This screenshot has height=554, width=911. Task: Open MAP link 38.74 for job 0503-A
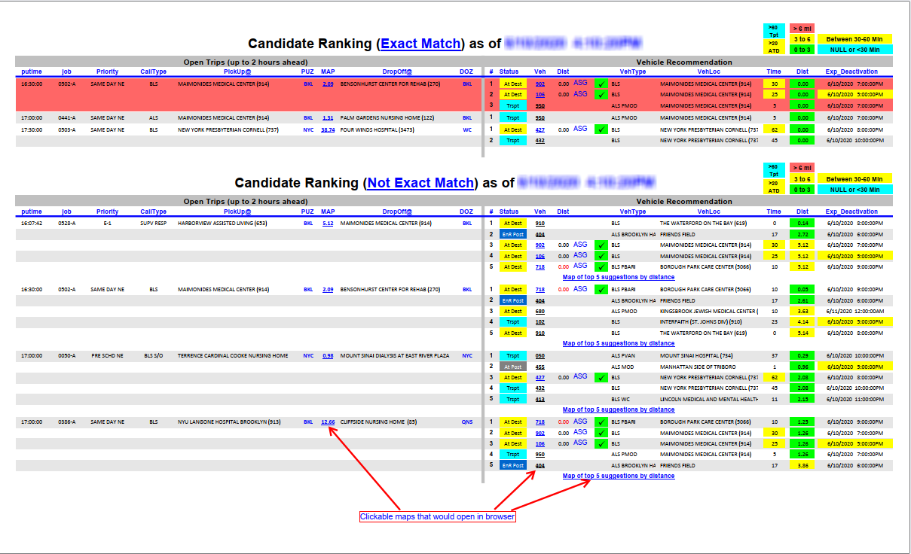click(328, 129)
